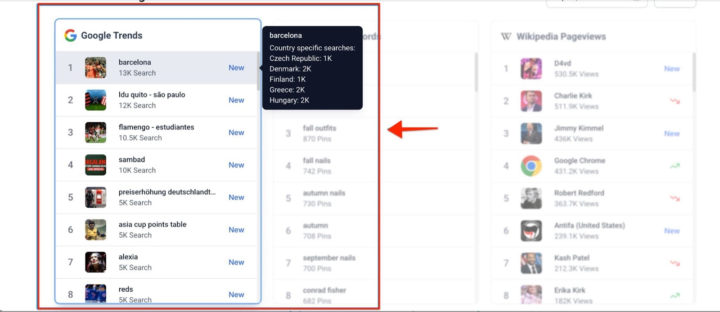The image size is (720, 312).
Task: Click Charlie Kirk's downward trend arrow
Action: pos(675,101)
